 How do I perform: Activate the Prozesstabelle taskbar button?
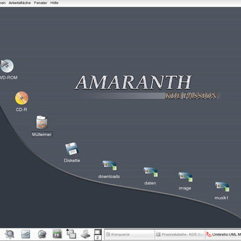pyautogui.click(x=180, y=234)
